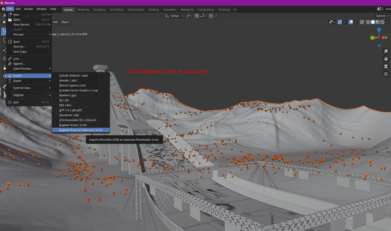Switch to the Texture Paint workspace tab
Viewport: 391px width, 231px height.
[x=136, y=10]
